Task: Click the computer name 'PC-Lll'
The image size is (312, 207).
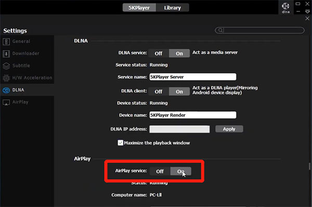Action: pyautogui.click(x=155, y=195)
